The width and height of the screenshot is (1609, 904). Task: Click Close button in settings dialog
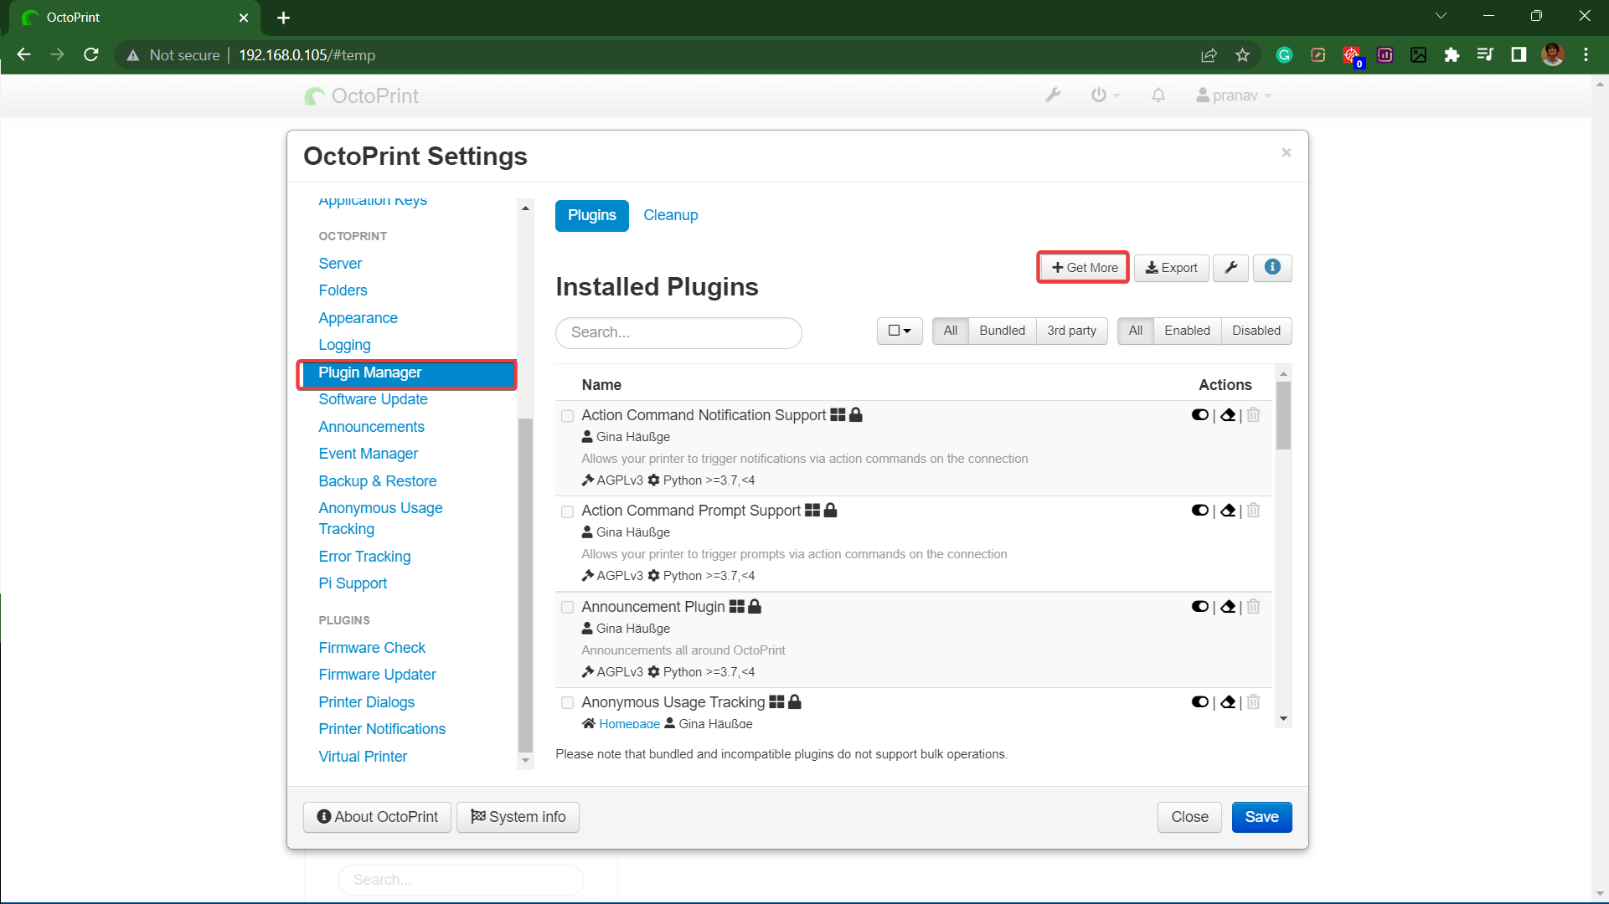point(1189,817)
